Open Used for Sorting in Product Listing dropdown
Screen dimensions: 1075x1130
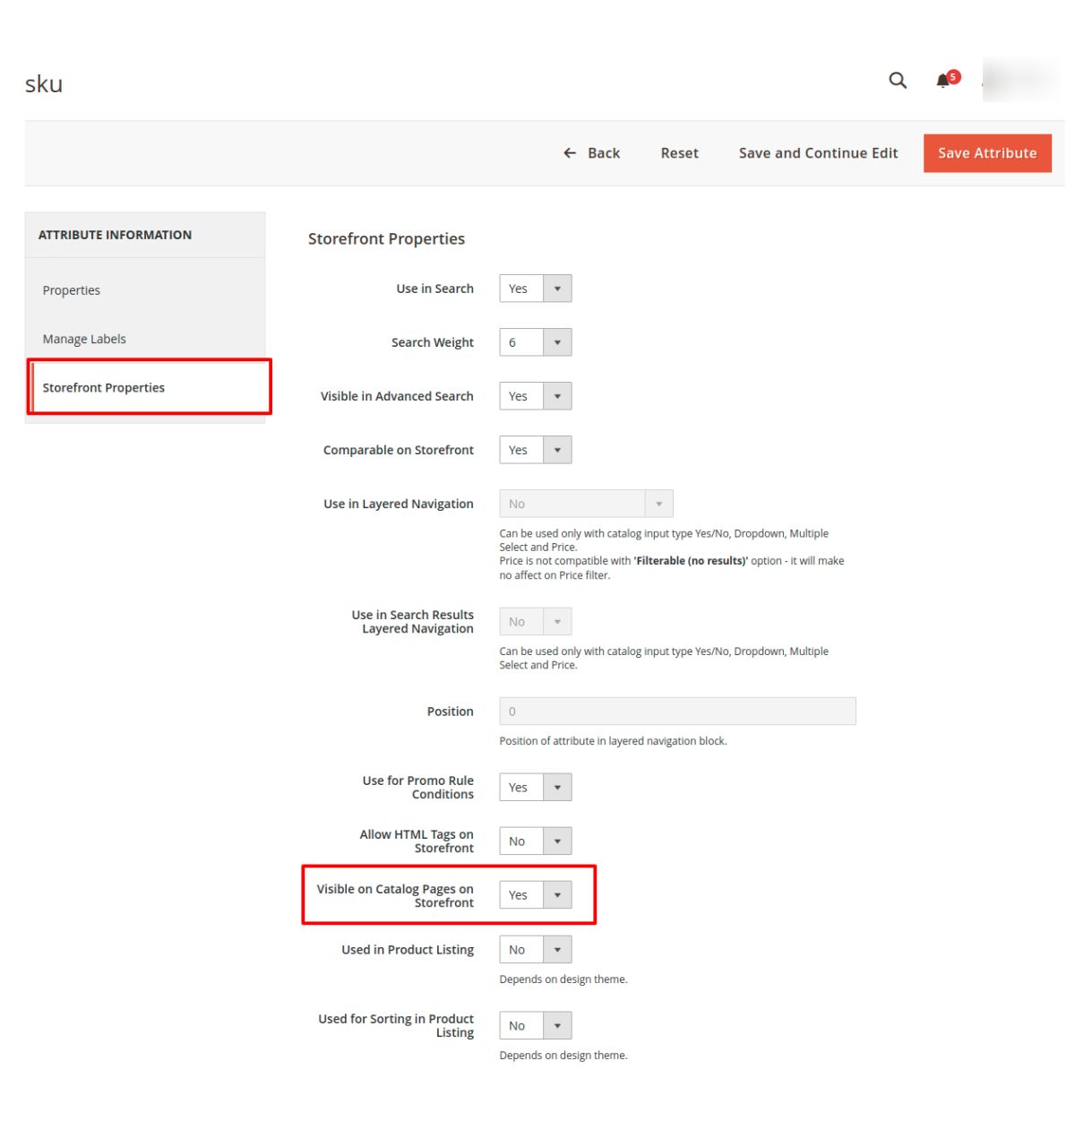click(535, 1026)
